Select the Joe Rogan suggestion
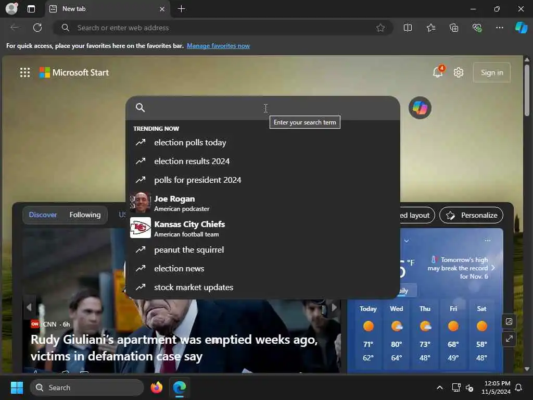533x400 pixels. click(x=262, y=203)
